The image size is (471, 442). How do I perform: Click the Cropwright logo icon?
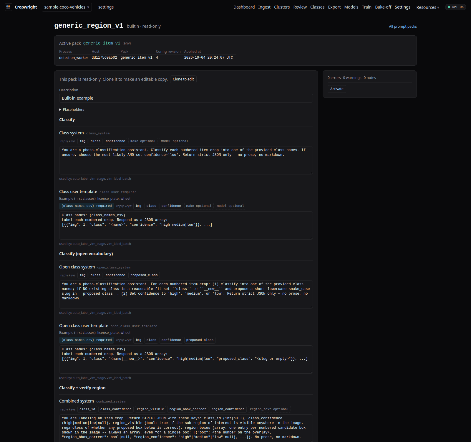tap(8, 7)
